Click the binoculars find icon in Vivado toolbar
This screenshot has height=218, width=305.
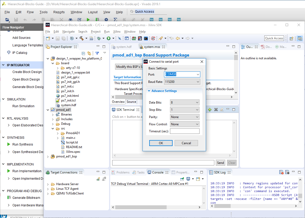coord(70,19)
